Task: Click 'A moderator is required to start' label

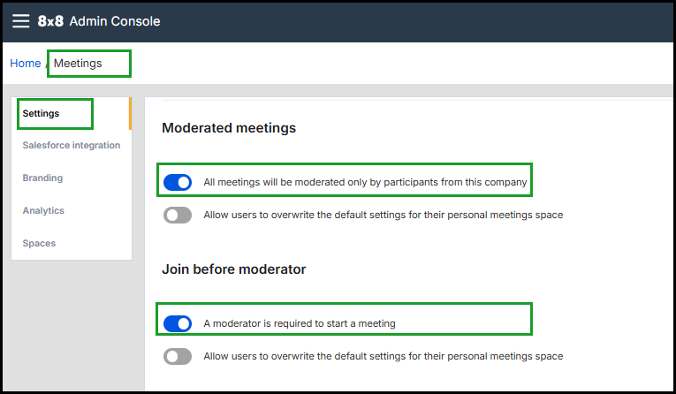Action: click(300, 324)
